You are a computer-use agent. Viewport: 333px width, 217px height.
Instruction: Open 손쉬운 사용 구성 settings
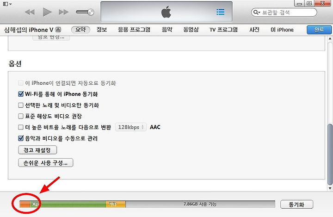pos(46,162)
